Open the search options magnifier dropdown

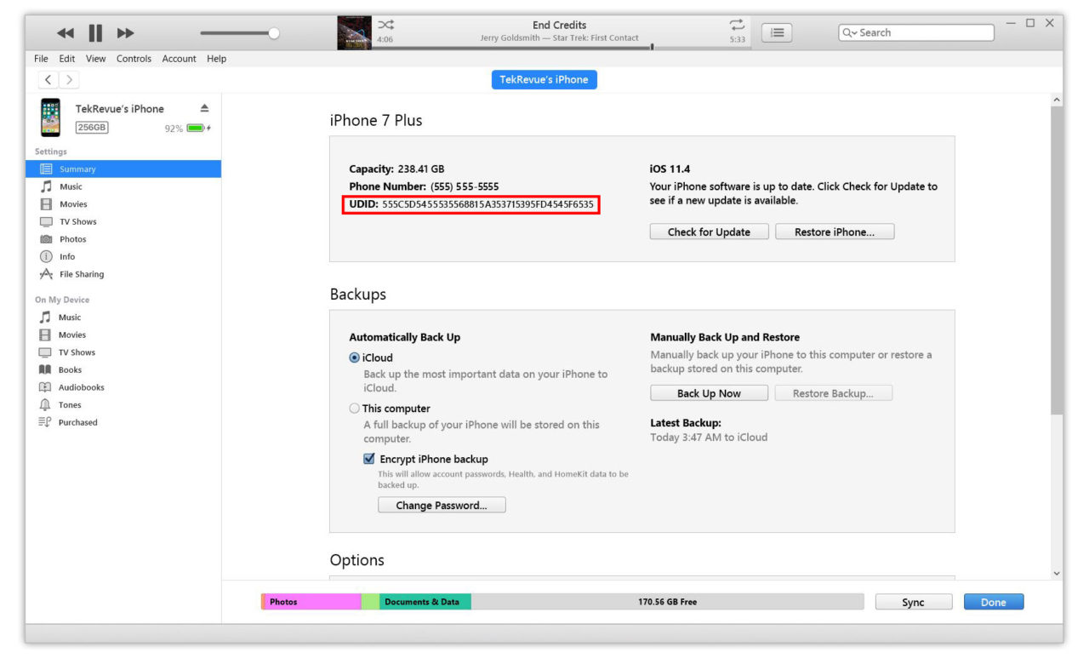pos(850,32)
